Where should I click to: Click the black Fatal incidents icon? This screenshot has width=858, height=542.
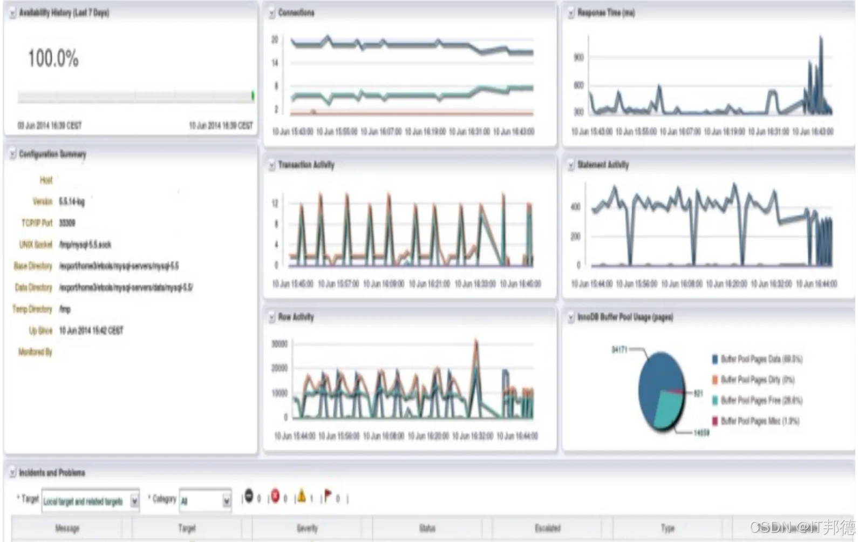click(x=249, y=496)
